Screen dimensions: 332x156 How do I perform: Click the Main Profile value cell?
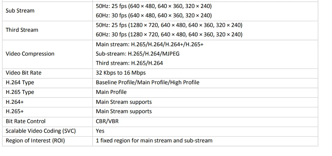111,92
